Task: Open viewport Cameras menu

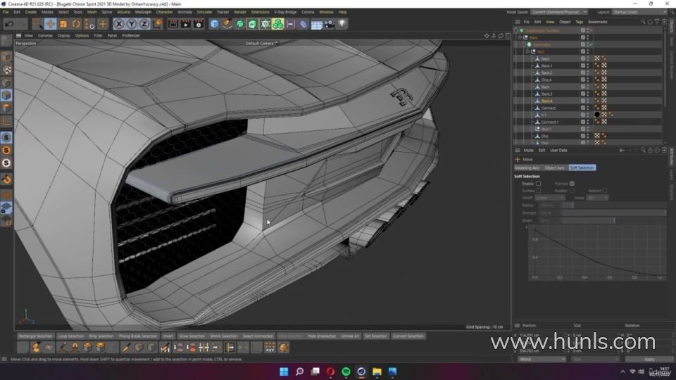Action: 45,36
